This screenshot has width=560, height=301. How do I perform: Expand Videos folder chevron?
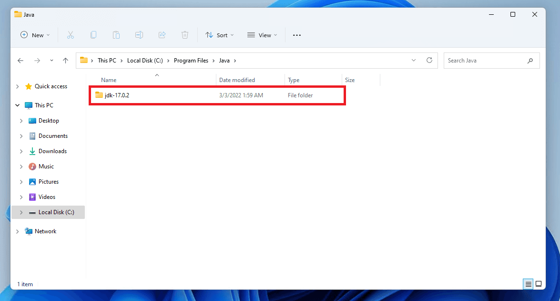pos(21,197)
